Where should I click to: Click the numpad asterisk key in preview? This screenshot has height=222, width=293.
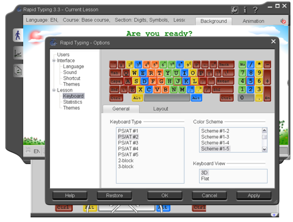[259, 64]
